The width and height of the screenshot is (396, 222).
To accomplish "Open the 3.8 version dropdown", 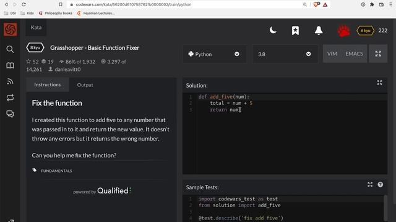I will click(285, 54).
